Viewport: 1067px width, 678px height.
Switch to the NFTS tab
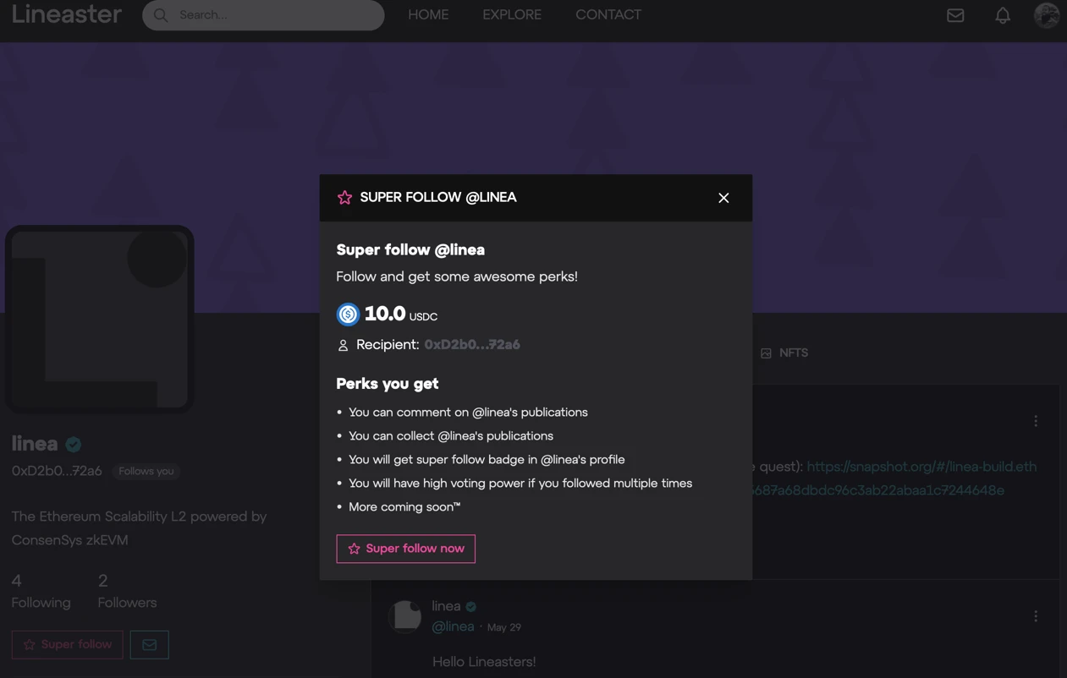784,353
